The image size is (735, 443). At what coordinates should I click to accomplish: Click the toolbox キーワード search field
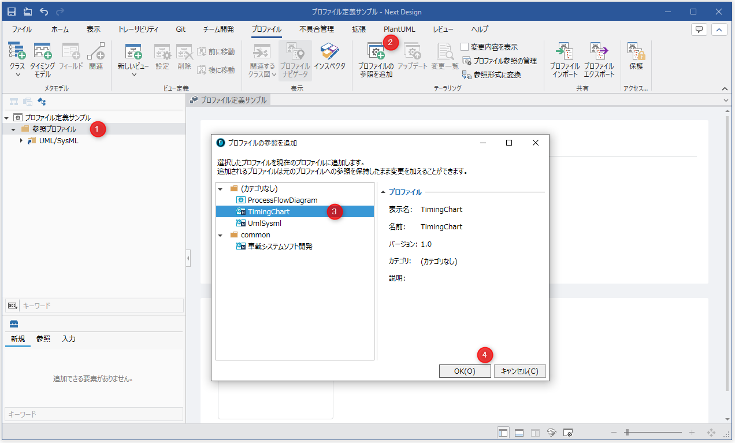(94, 414)
